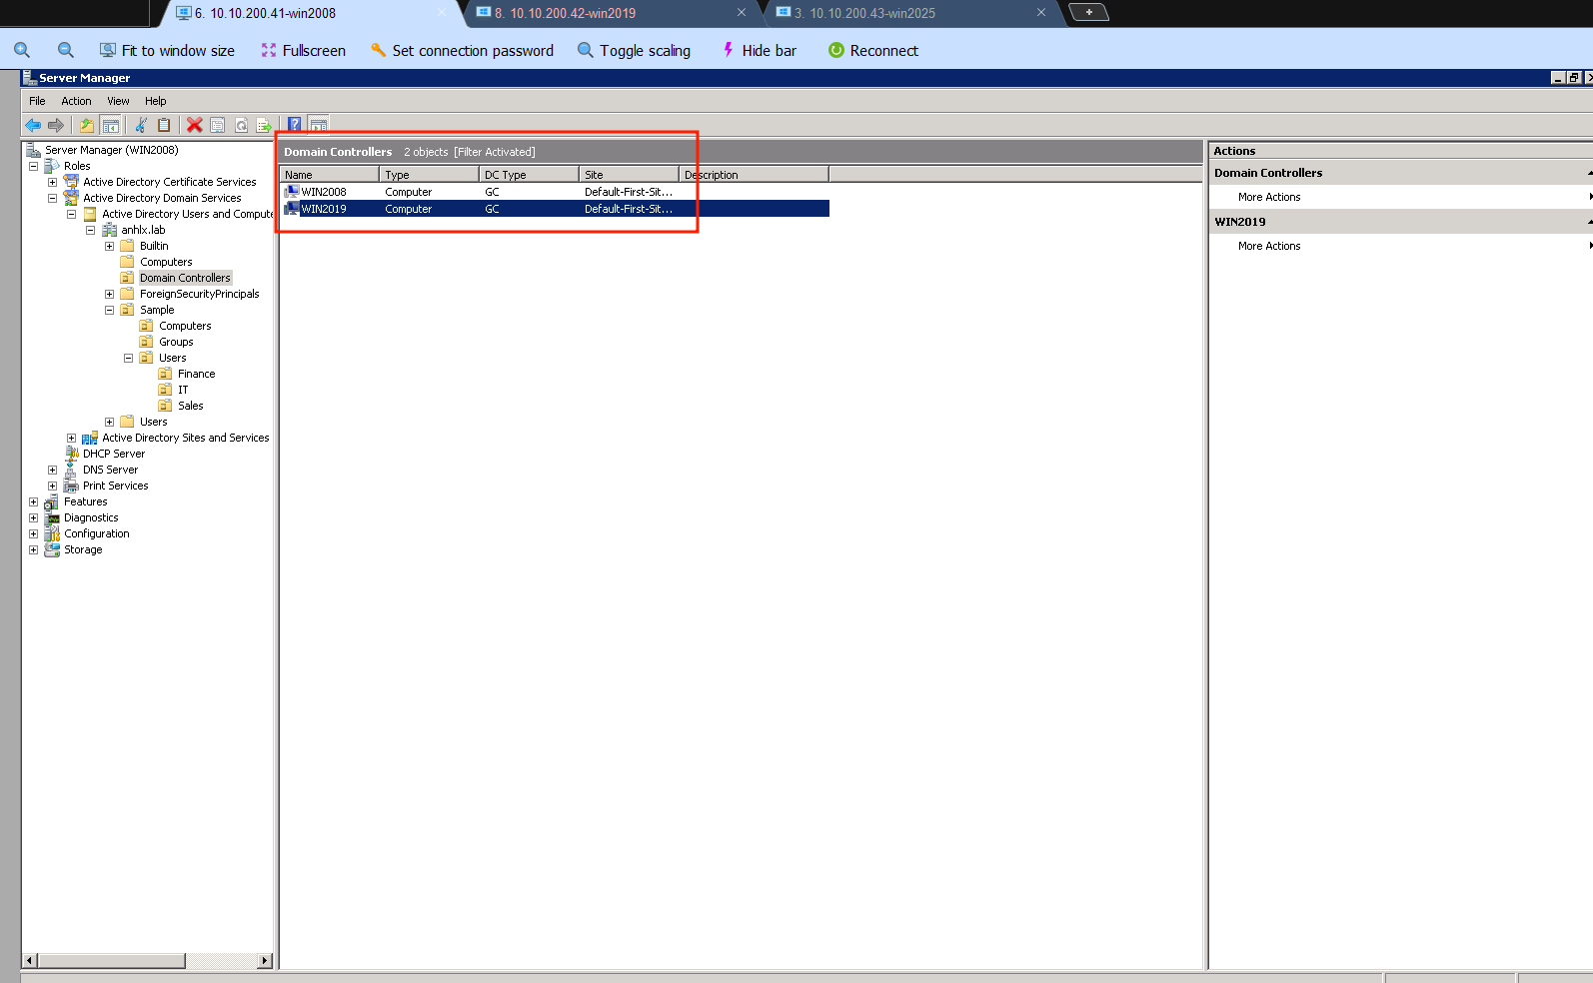Expand the ForeignSecurityPrincipals folder
Image resolution: width=1593 pixels, height=983 pixels.
click(109, 294)
